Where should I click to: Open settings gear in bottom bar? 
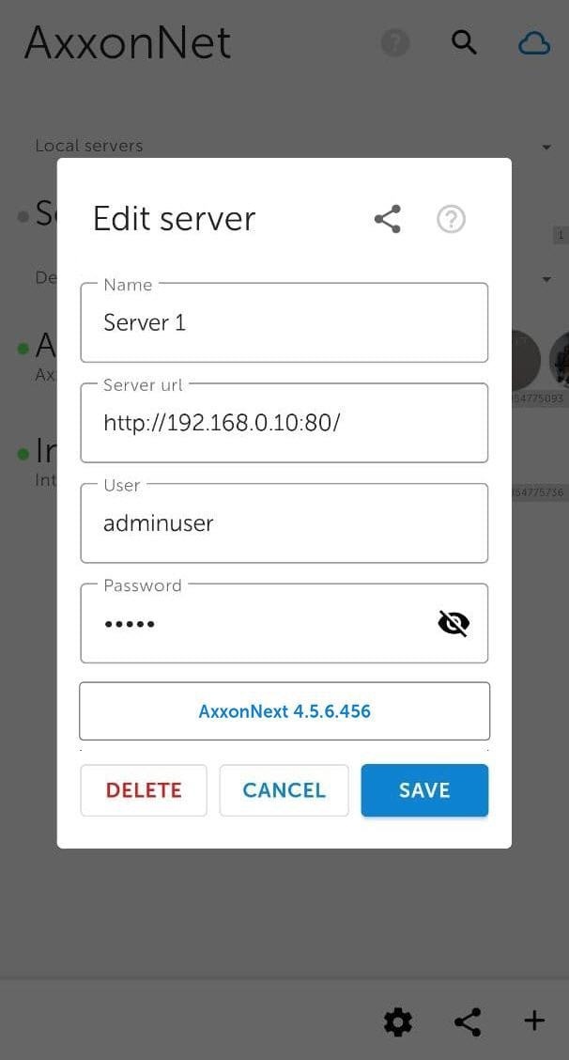pos(398,1021)
